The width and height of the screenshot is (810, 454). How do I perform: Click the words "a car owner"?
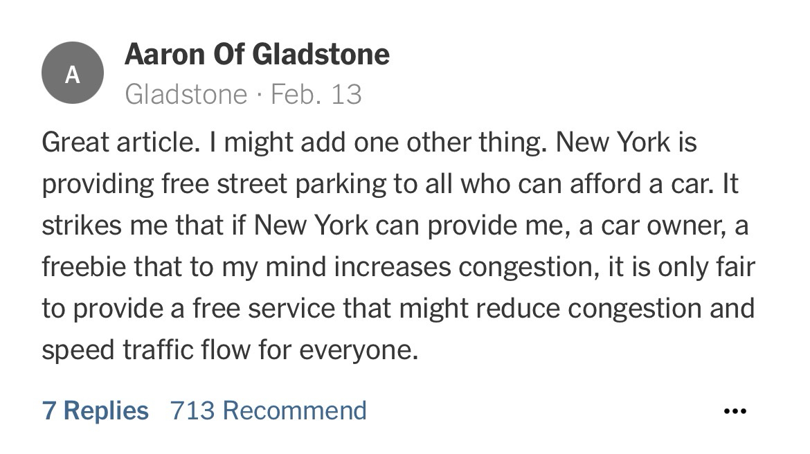point(658,226)
